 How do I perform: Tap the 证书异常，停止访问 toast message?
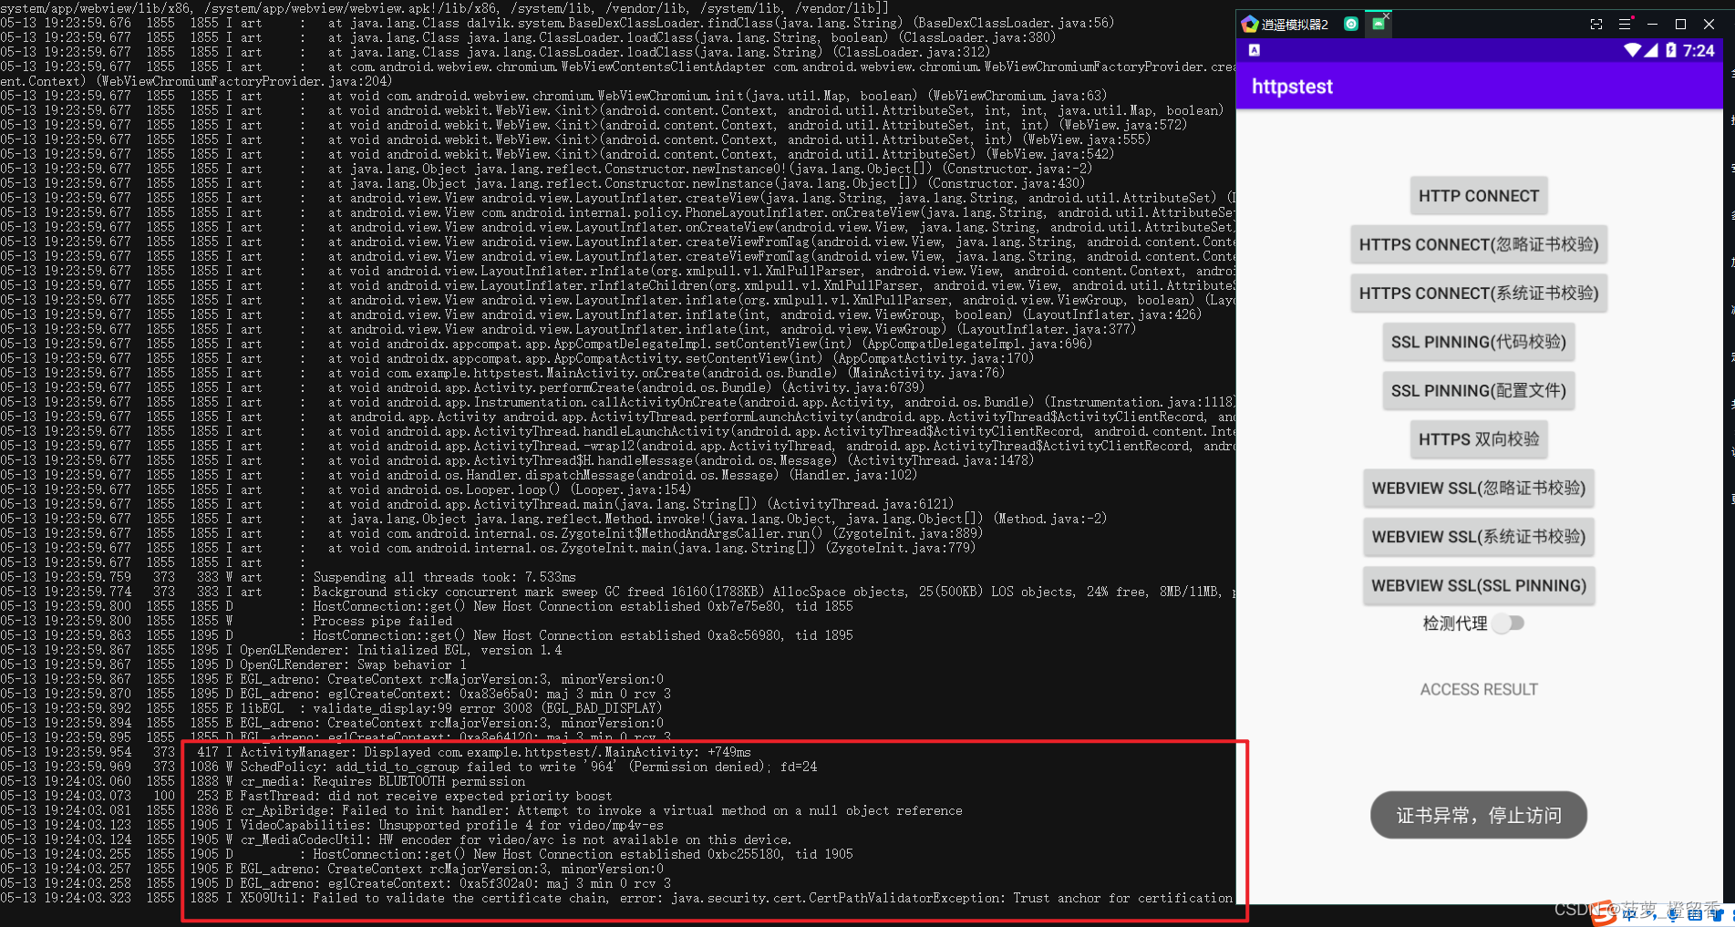pos(1479,815)
